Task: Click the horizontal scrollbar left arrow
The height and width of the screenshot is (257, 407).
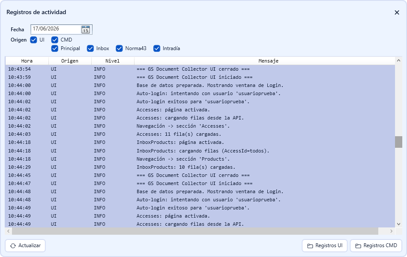Action: pyautogui.click(x=8, y=231)
